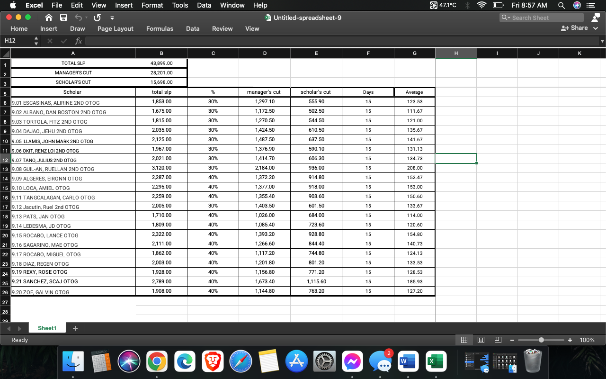Viewport: 606px width, 379px height.
Task: Open the Name Box dropdown arrows
Action: click(36, 41)
